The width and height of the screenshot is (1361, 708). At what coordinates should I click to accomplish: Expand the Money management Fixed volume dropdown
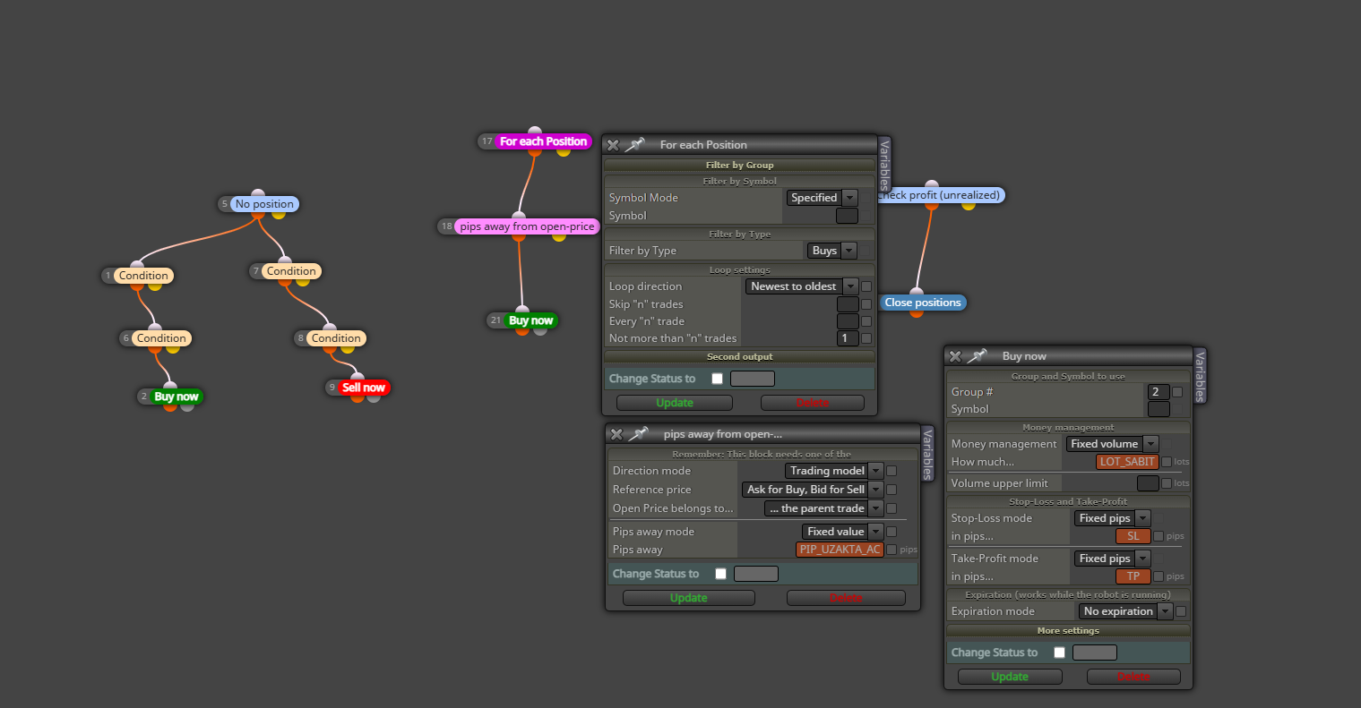point(1113,444)
